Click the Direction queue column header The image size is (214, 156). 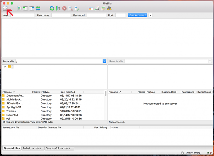pyautogui.click(x=43, y=127)
